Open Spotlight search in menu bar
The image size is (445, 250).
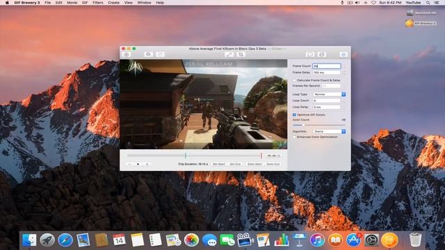[428, 3]
